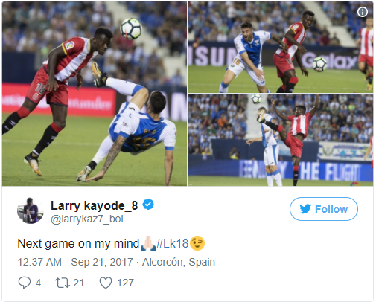The width and height of the screenshot is (376, 302).
Task: Click the winking face emoji
Action: (x=197, y=243)
